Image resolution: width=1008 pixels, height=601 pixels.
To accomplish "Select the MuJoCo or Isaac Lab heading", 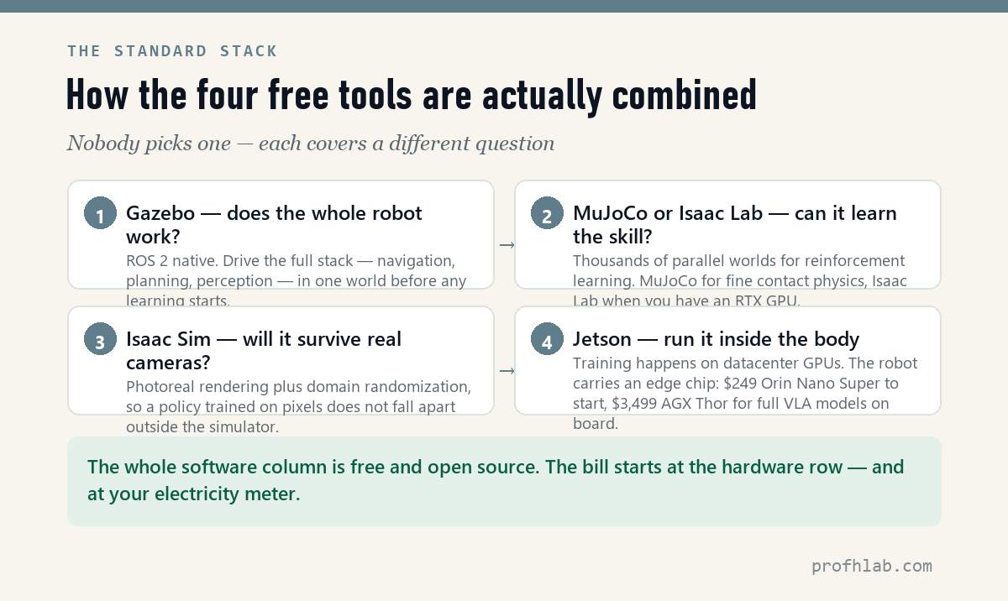I will point(735,224).
